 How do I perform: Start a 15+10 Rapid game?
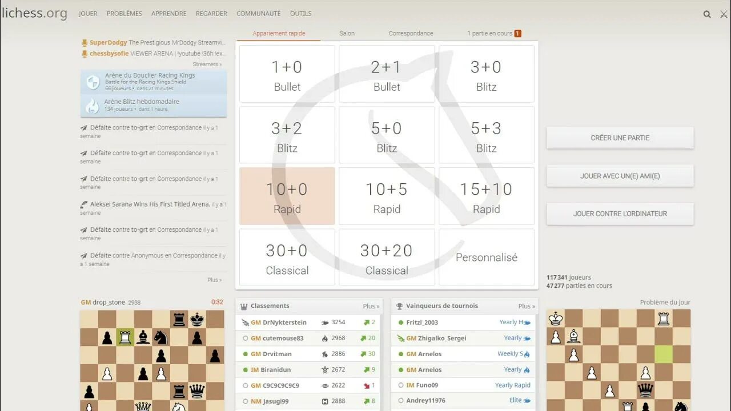pyautogui.click(x=487, y=196)
